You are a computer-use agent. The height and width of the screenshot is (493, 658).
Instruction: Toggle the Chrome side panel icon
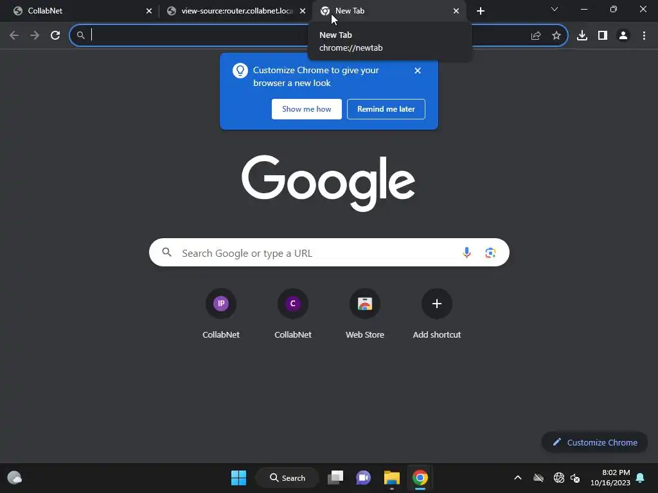coord(603,36)
